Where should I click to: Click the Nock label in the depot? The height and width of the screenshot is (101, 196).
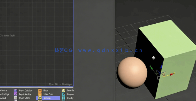tap(45, 90)
